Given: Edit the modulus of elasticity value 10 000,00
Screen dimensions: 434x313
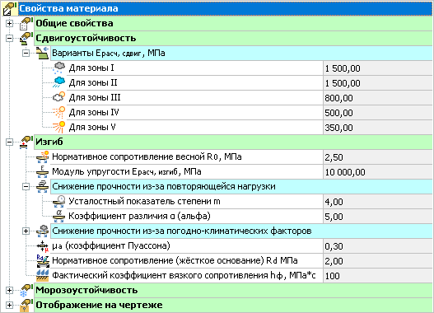Looking at the screenshot, I should coord(377,172).
